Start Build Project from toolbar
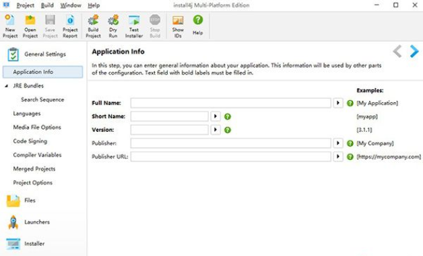The width and height of the screenshot is (423, 256). pos(93,26)
